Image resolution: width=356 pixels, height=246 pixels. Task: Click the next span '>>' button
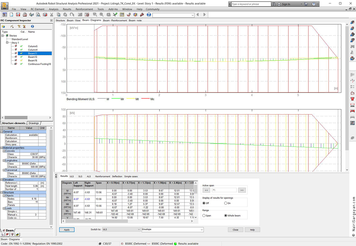click(x=242, y=190)
